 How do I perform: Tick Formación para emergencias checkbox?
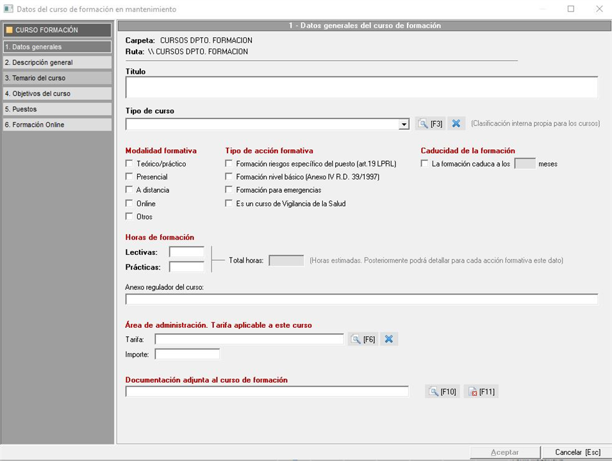coord(229,190)
